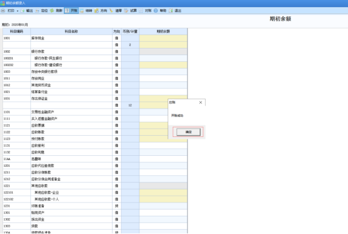Select the 银行存款-民生银行 row
The width and height of the screenshot is (348, 234).
tap(95, 58)
